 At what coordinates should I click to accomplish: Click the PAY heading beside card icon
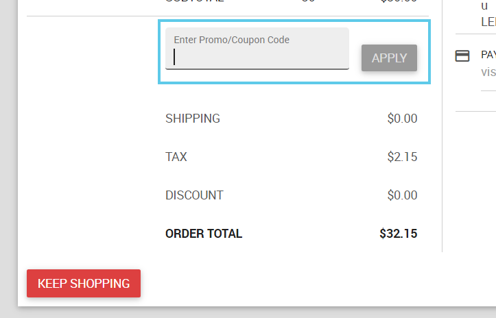[488, 55]
